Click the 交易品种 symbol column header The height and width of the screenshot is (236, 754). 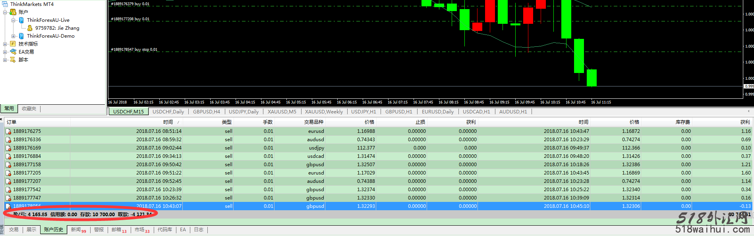[x=313, y=122]
